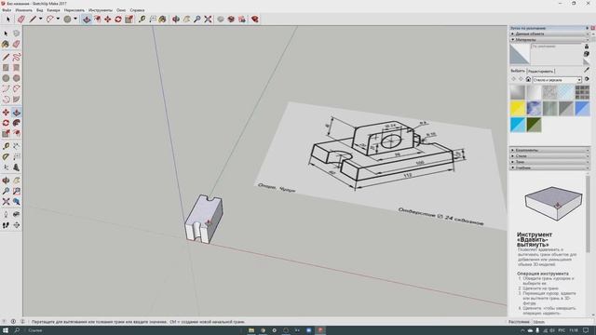Collapse the Материалы tray panel
Viewport: 596px width, 335px height.
click(549, 39)
